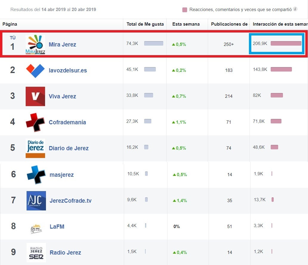The height and width of the screenshot is (265, 308).
Task: Click the info icon beside the legend
Action: point(295,9)
